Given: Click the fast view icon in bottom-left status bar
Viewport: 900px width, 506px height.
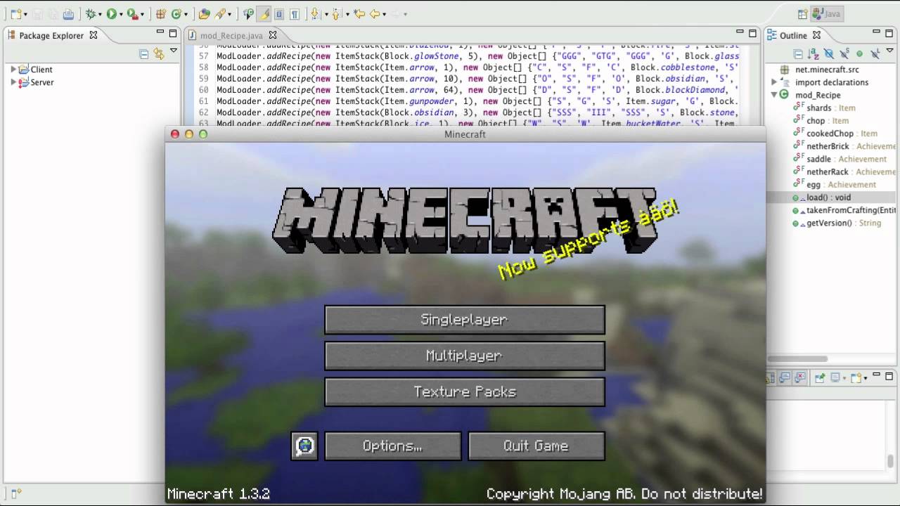Looking at the screenshot, I should click(16, 494).
